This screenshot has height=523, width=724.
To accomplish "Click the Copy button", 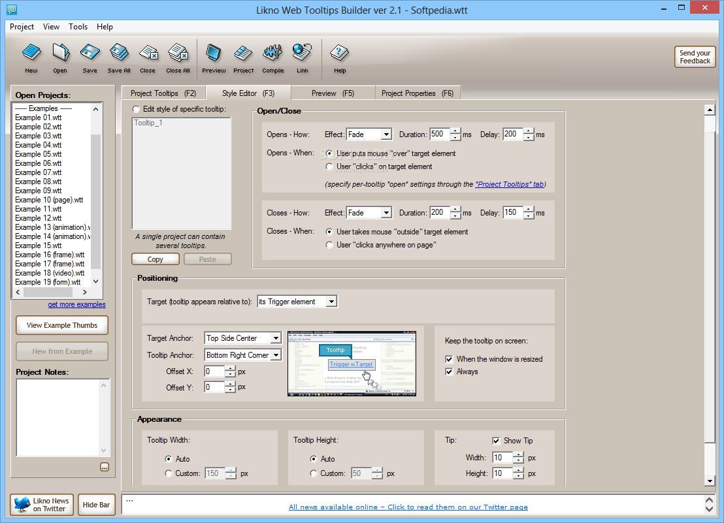I will 156,259.
